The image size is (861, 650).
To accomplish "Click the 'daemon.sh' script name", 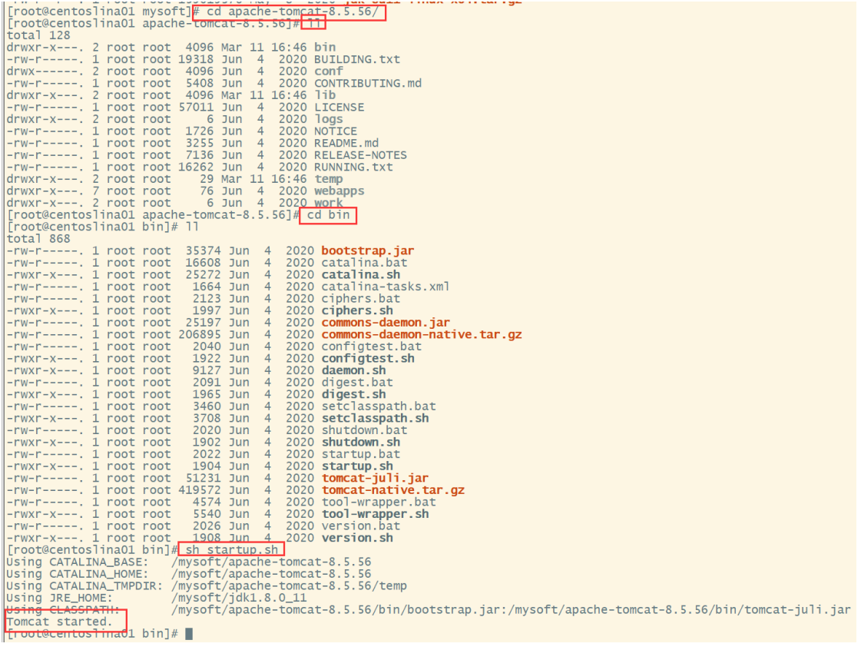I will coord(353,371).
